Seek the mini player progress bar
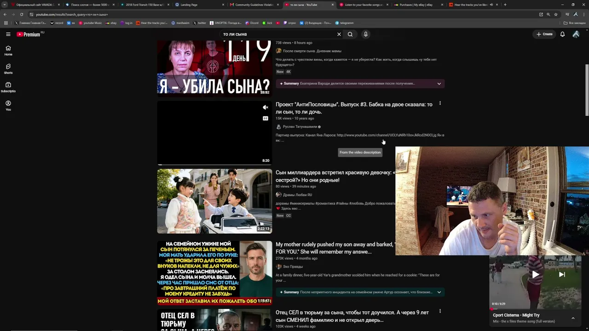Screen dimensions: 589x331 click(x=535, y=309)
